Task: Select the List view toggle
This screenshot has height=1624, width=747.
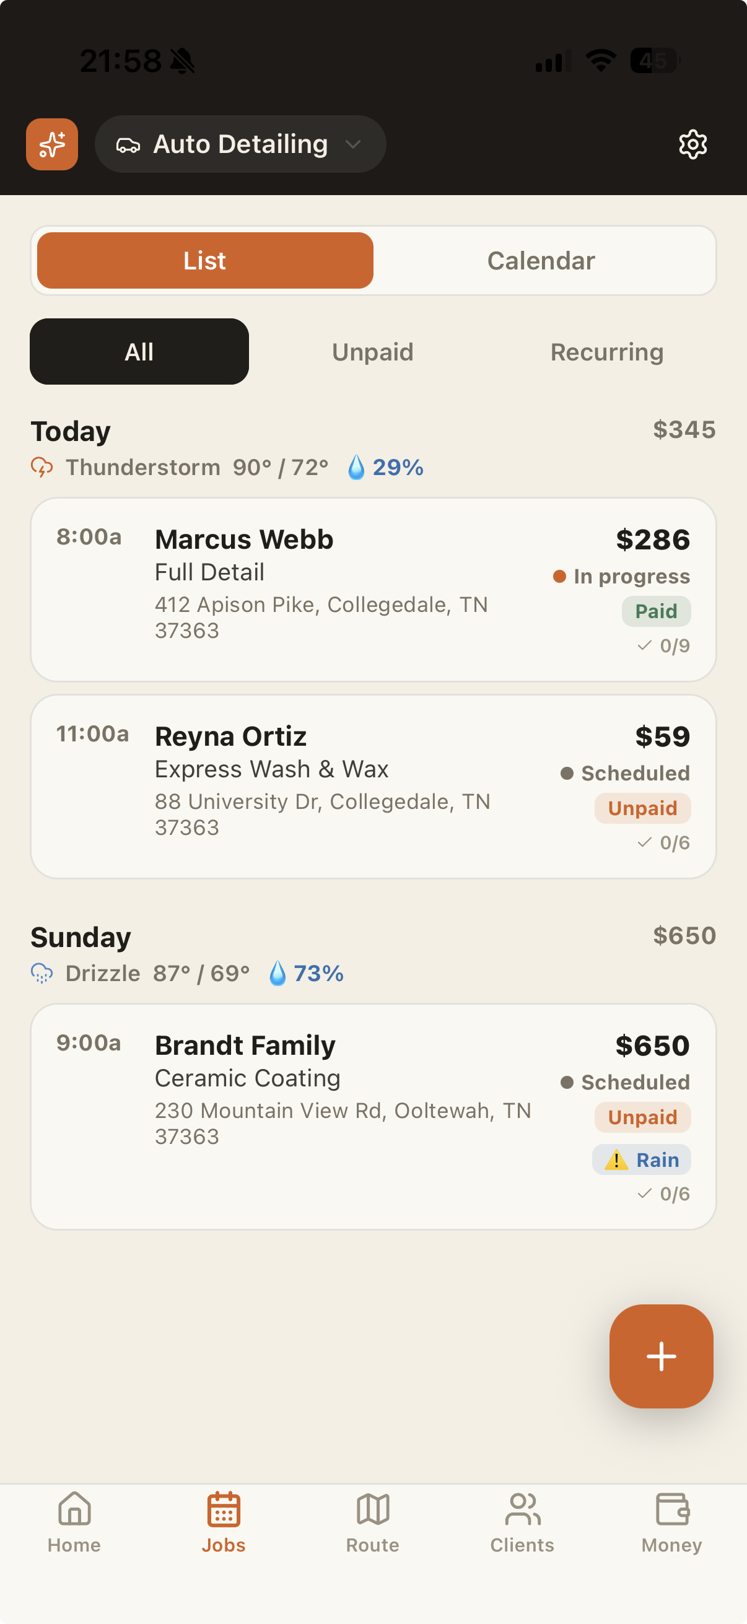Action: point(205,260)
